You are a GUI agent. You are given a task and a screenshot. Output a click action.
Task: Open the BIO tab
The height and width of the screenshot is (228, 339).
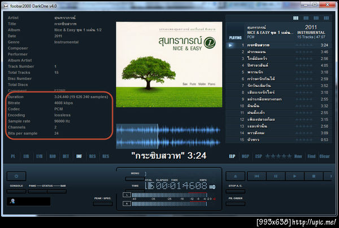53,156
